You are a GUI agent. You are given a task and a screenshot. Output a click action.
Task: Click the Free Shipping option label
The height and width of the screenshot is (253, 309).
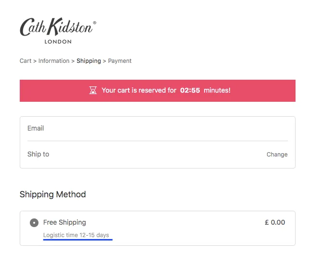(x=64, y=222)
